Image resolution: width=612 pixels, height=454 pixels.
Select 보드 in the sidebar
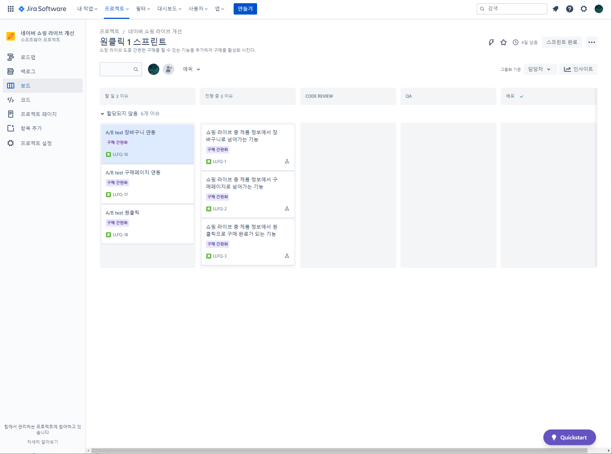[x=43, y=86]
